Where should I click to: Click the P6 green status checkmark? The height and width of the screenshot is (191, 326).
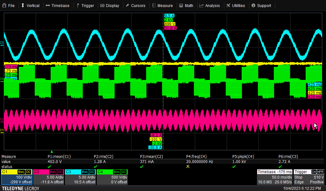280,167
